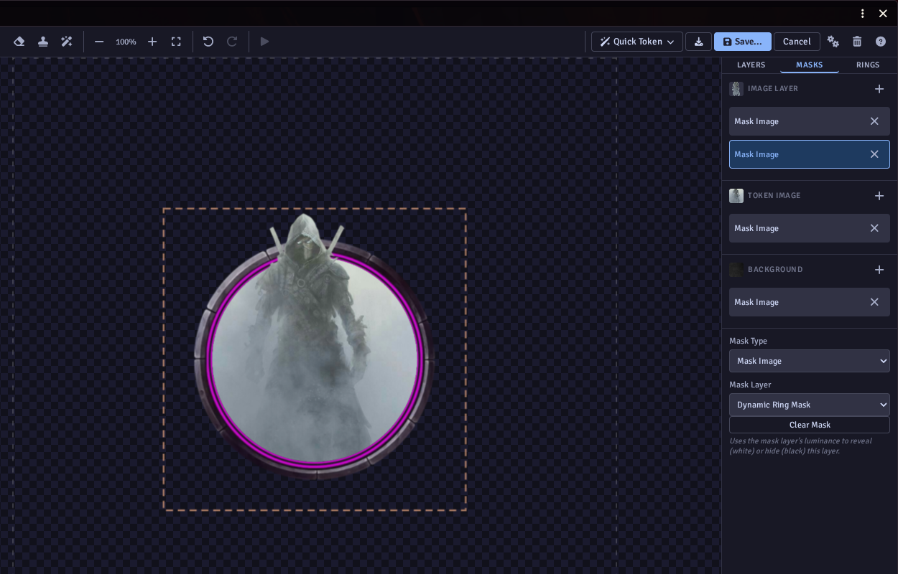Click the Image Layer thumbnail
Image resolution: width=898 pixels, height=574 pixels.
[x=736, y=89]
